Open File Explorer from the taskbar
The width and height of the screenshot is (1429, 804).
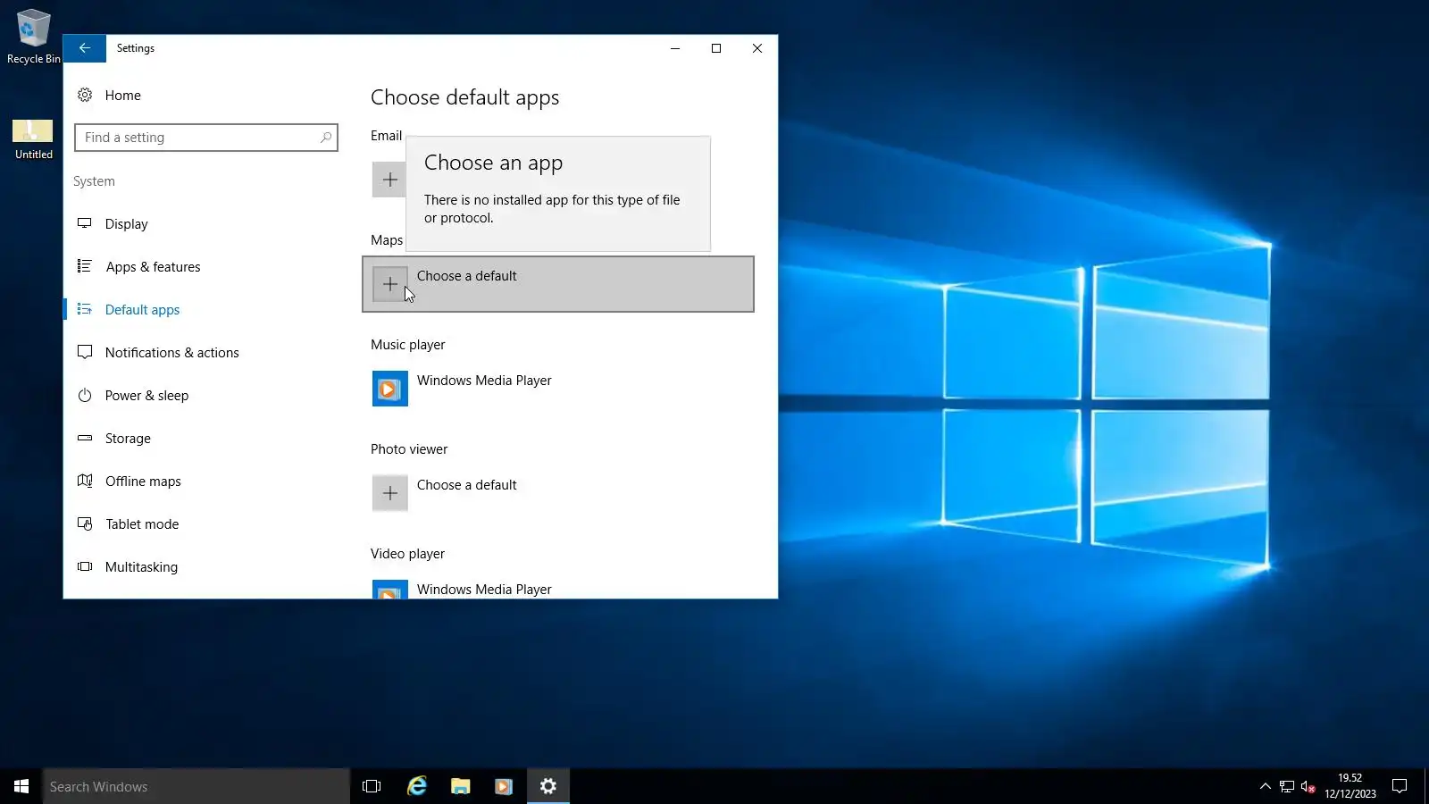(x=460, y=786)
